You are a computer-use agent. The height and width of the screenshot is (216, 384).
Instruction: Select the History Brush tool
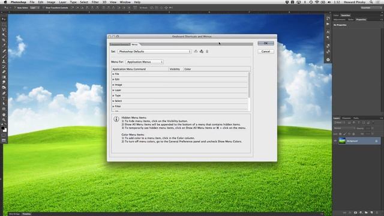[4, 67]
